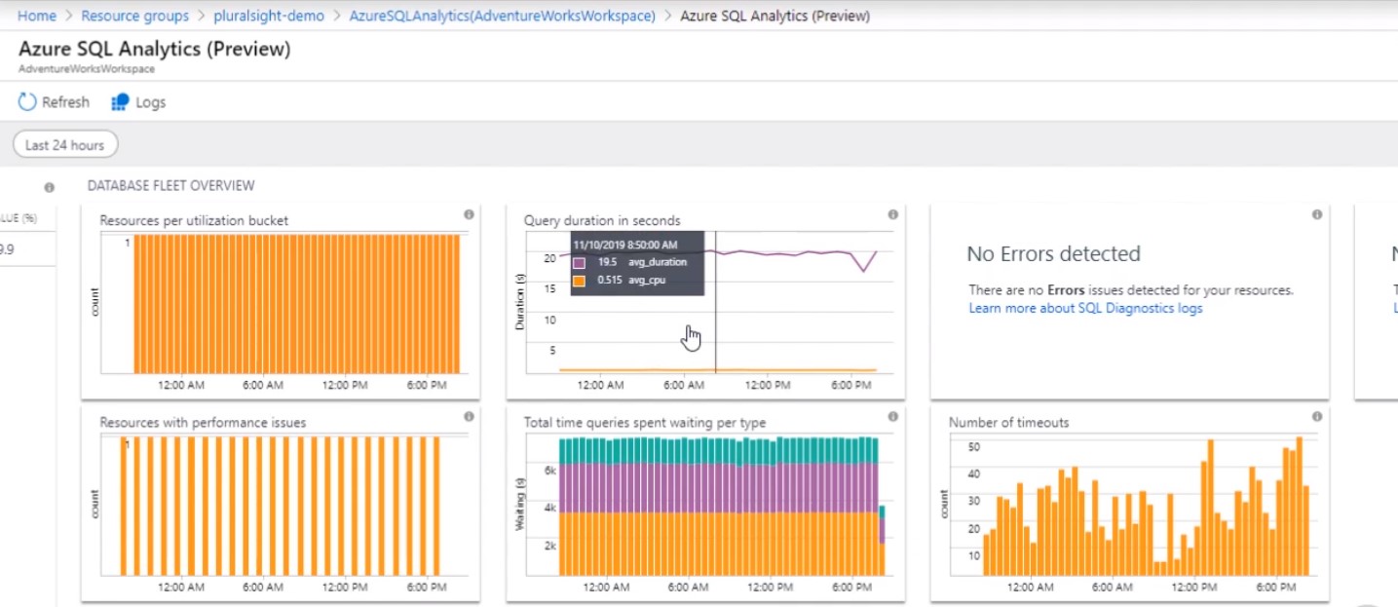Image resolution: width=1398 pixels, height=607 pixels.
Task: Open the Last 24 hours time range filter
Action: (65, 145)
